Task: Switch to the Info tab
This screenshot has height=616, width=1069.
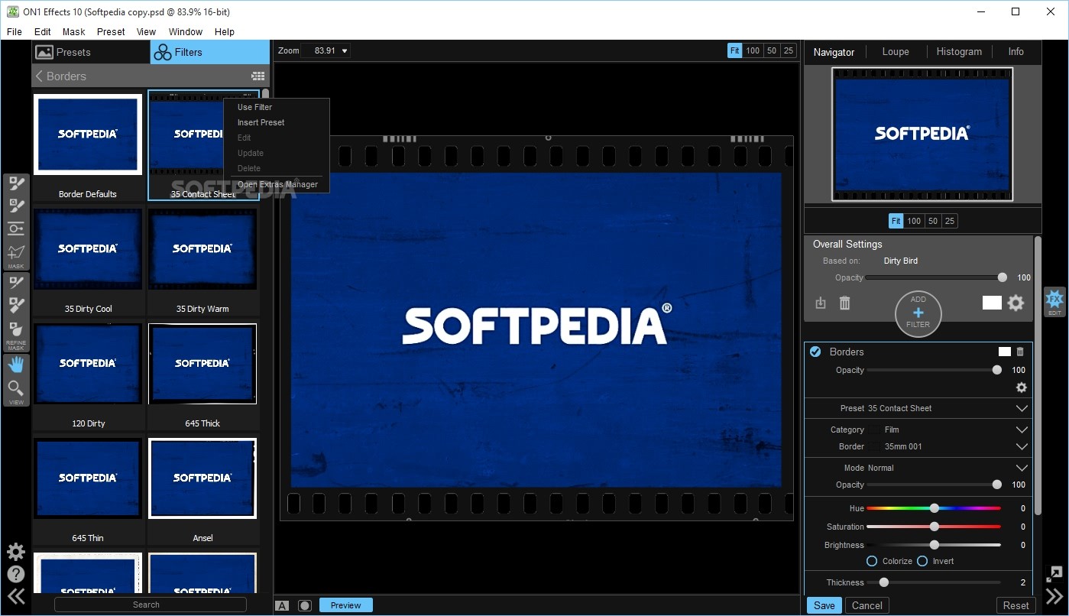Action: click(1016, 51)
